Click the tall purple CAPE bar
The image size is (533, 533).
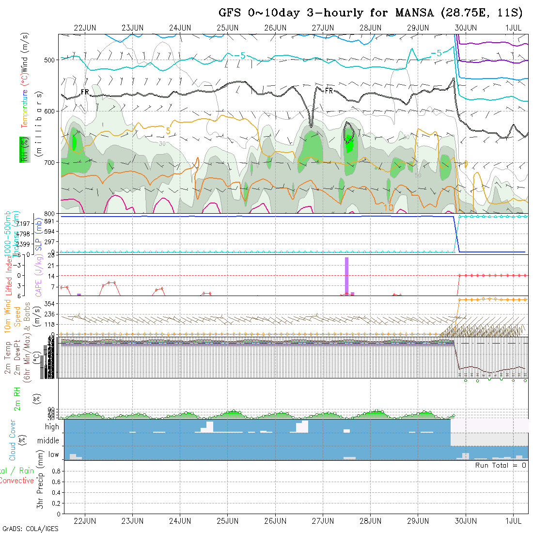[x=346, y=275]
